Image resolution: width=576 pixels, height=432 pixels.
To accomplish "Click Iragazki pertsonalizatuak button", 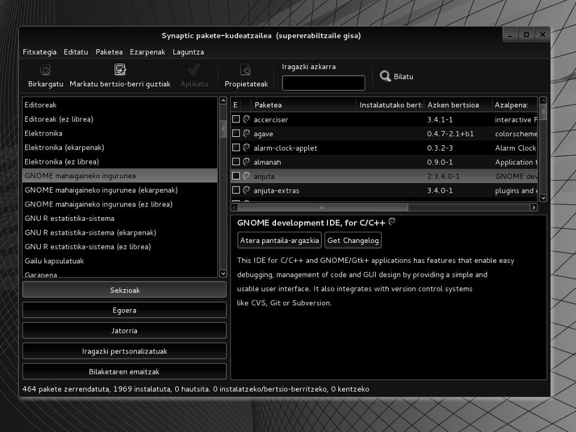I will click(x=125, y=351).
